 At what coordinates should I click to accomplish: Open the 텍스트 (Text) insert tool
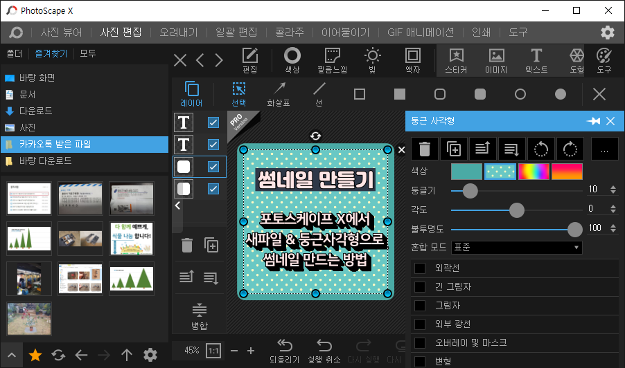click(536, 60)
